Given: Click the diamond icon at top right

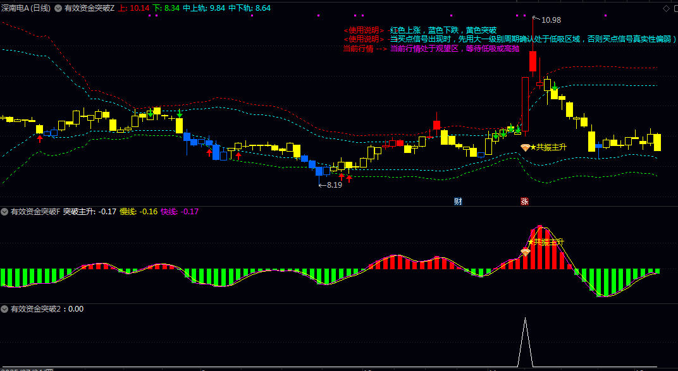Looking at the screenshot, I should (666, 8).
